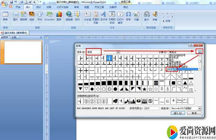Expand the subset (子集) dropdown arrow
The image size is (216, 140).
(x=200, y=52)
